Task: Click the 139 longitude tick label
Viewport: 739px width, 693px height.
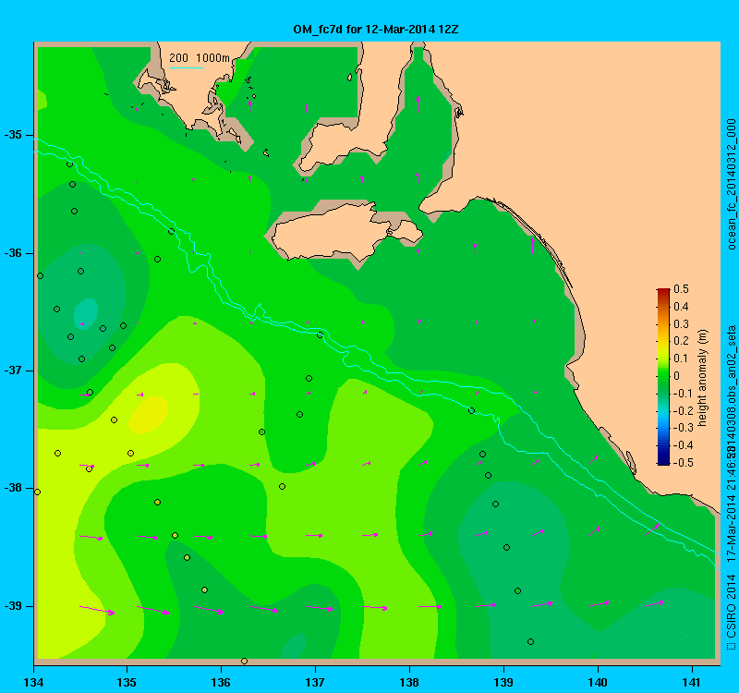Action: (x=503, y=682)
